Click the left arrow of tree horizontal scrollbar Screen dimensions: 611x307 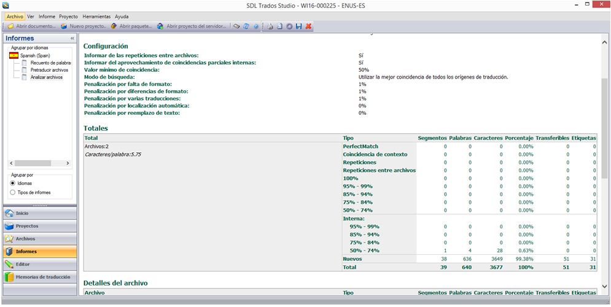11,163
